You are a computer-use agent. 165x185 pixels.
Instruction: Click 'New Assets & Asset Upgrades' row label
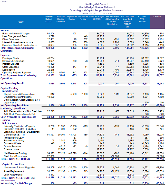[x=20, y=167]
